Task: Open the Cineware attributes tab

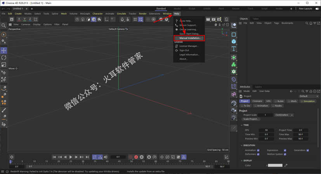Action: [x=257, y=101]
